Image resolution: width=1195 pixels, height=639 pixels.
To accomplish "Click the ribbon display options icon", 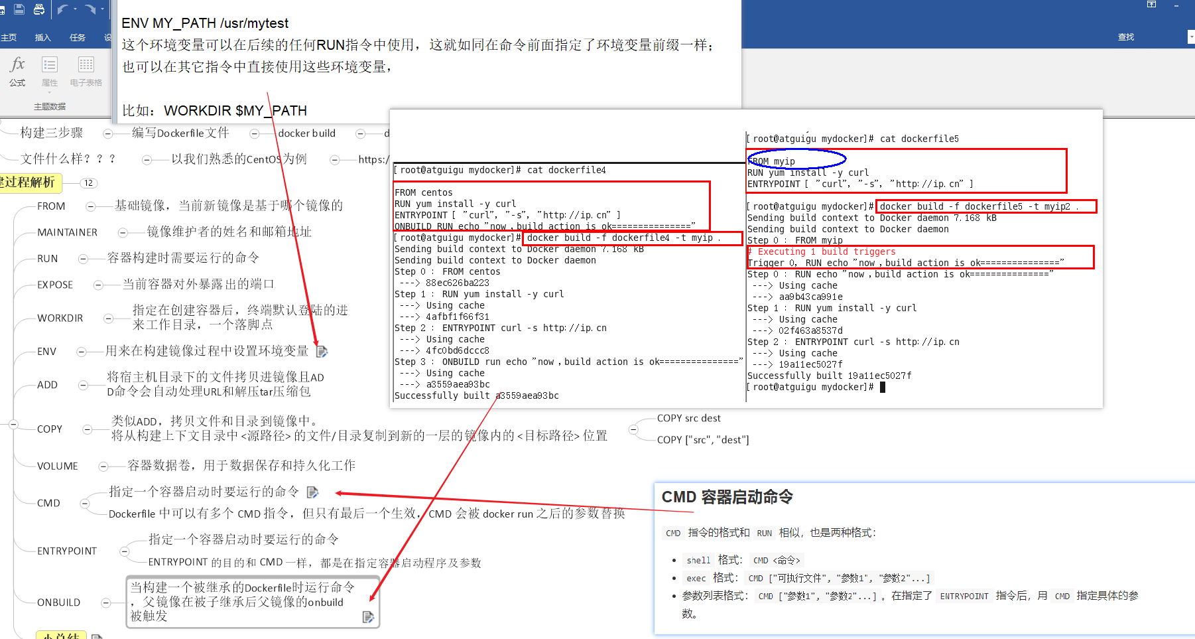I will click(1151, 5).
